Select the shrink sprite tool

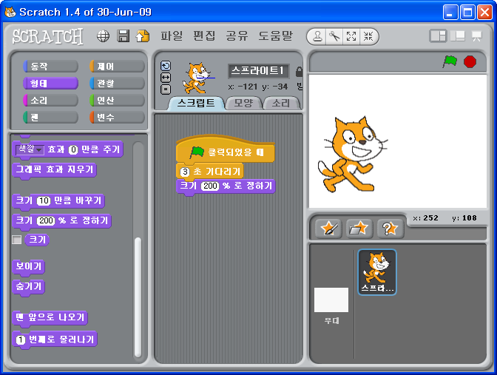[x=368, y=36]
